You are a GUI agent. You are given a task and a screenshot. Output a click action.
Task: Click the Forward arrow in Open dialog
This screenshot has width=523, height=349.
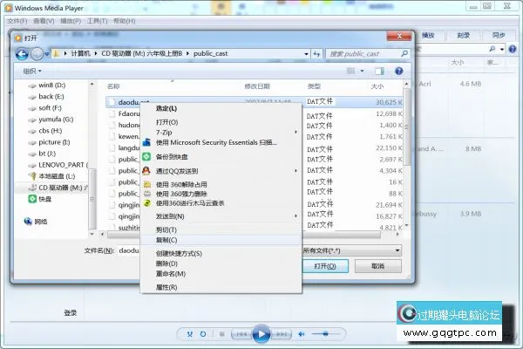(x=37, y=54)
